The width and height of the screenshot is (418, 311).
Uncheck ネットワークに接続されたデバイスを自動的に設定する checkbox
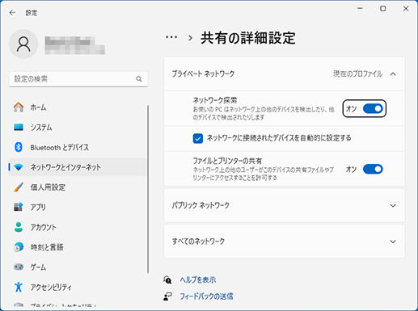pos(198,138)
